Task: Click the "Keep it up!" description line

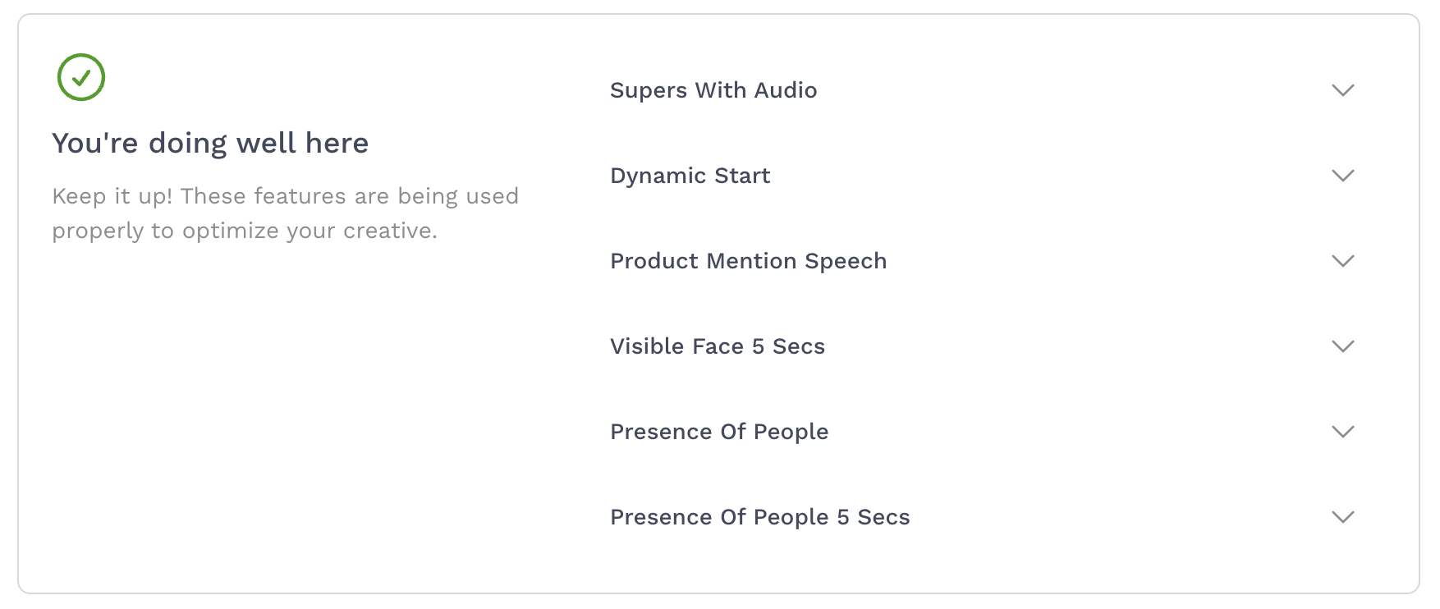Action: click(285, 196)
